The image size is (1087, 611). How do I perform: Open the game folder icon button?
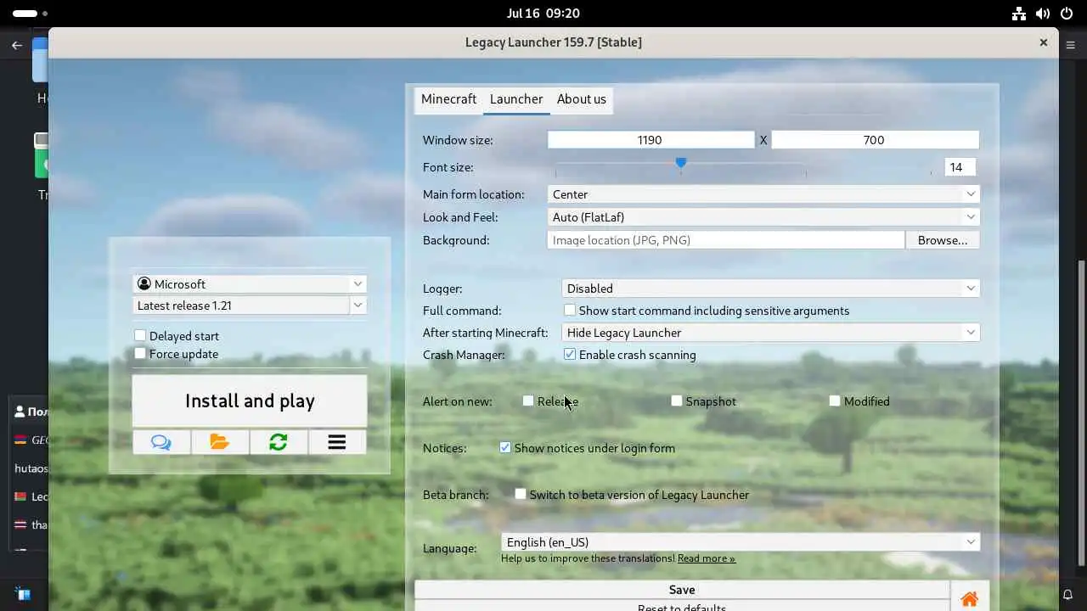[220, 442]
